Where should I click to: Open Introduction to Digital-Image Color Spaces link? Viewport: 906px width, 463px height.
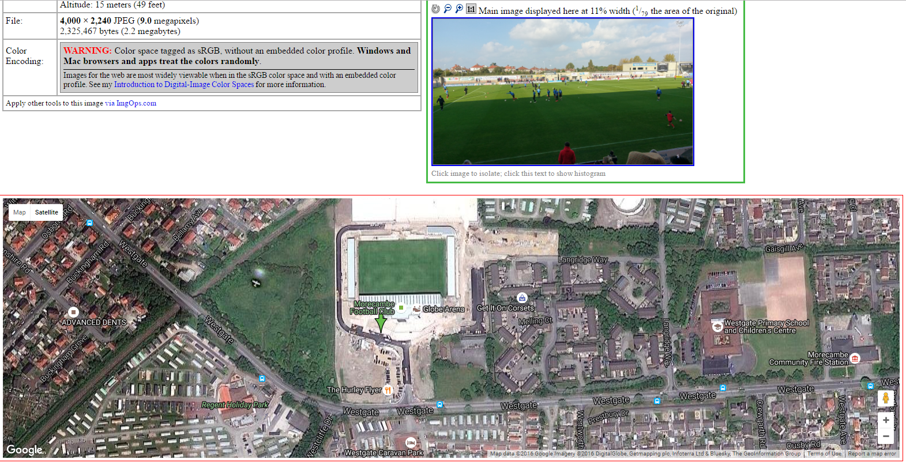coord(184,84)
